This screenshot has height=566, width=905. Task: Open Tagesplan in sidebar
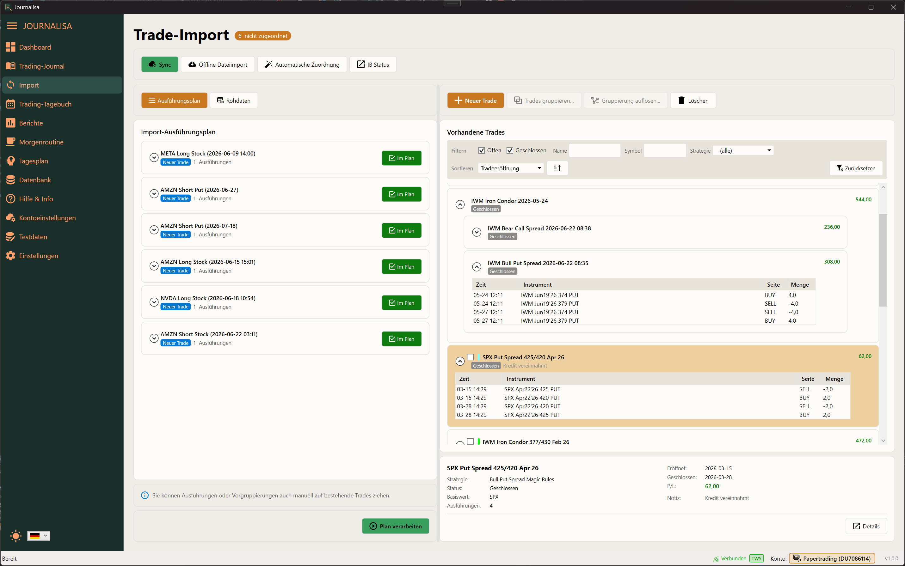(62, 161)
